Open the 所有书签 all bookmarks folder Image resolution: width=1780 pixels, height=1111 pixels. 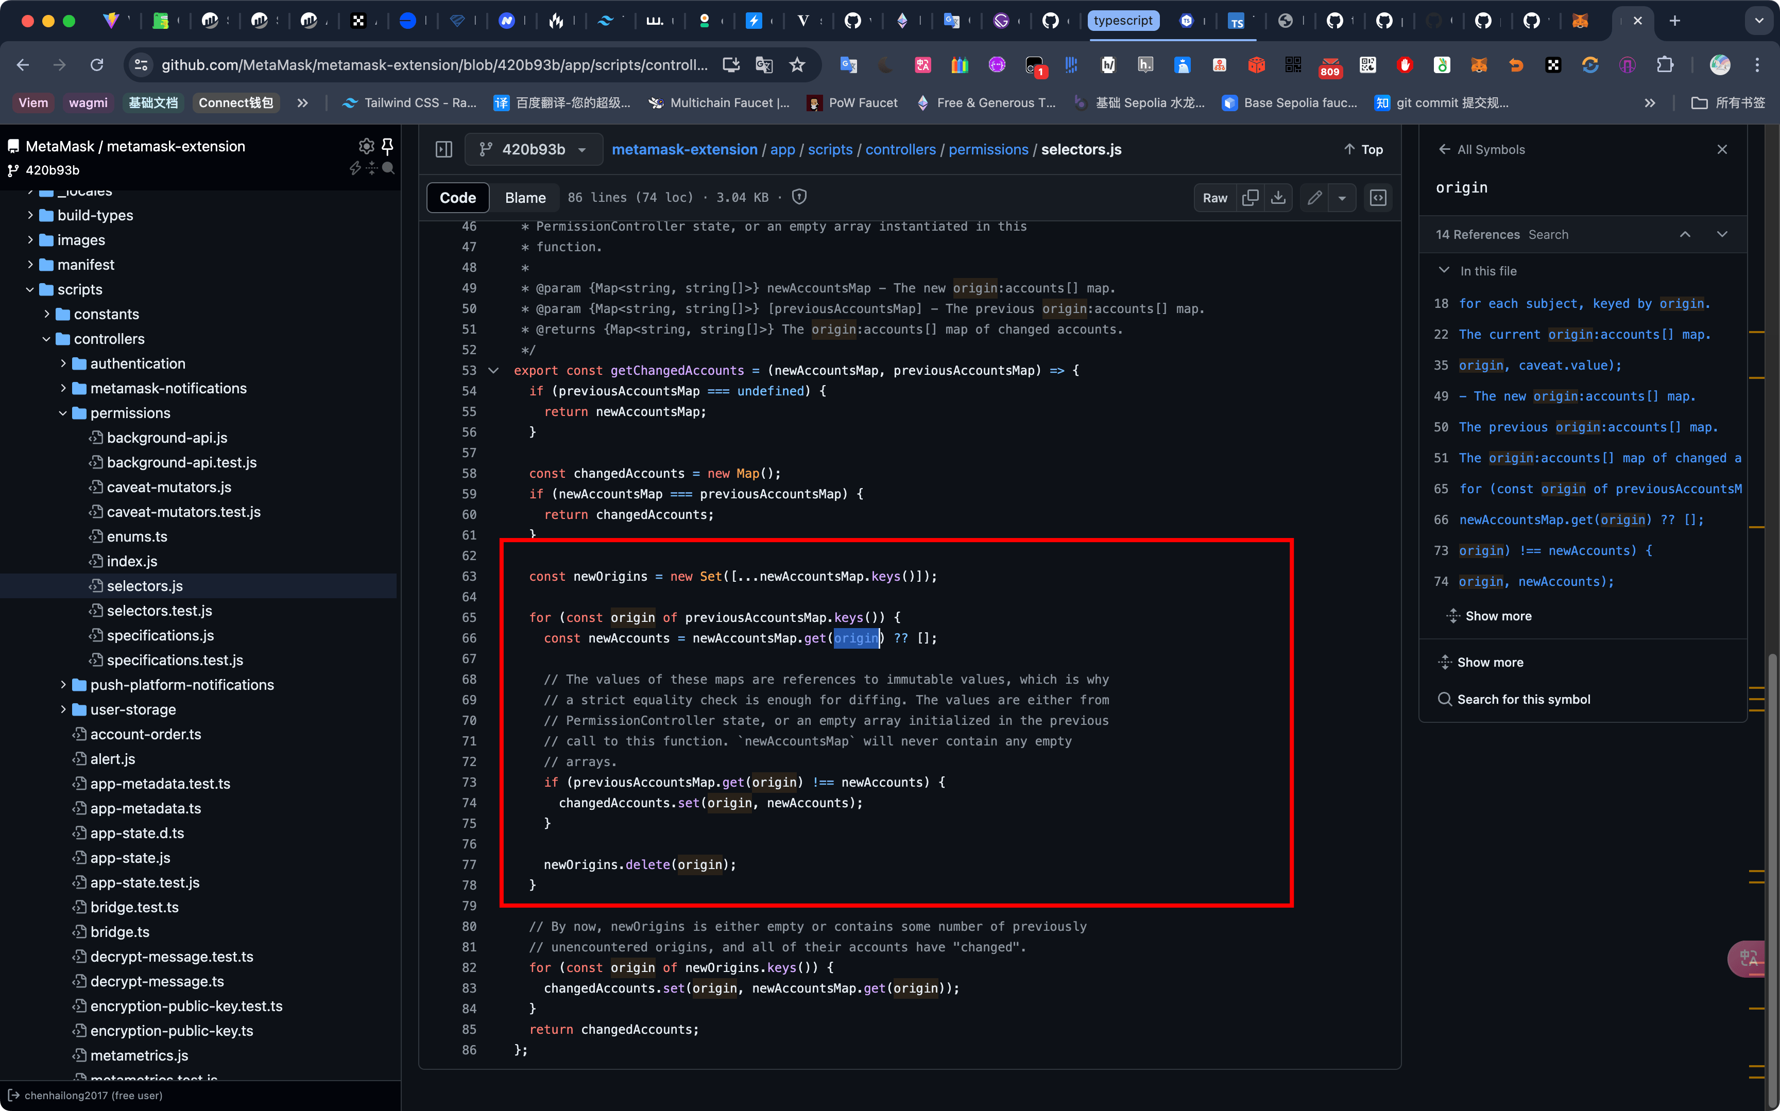1728,103
